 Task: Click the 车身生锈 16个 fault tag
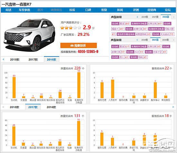(147, 24)
